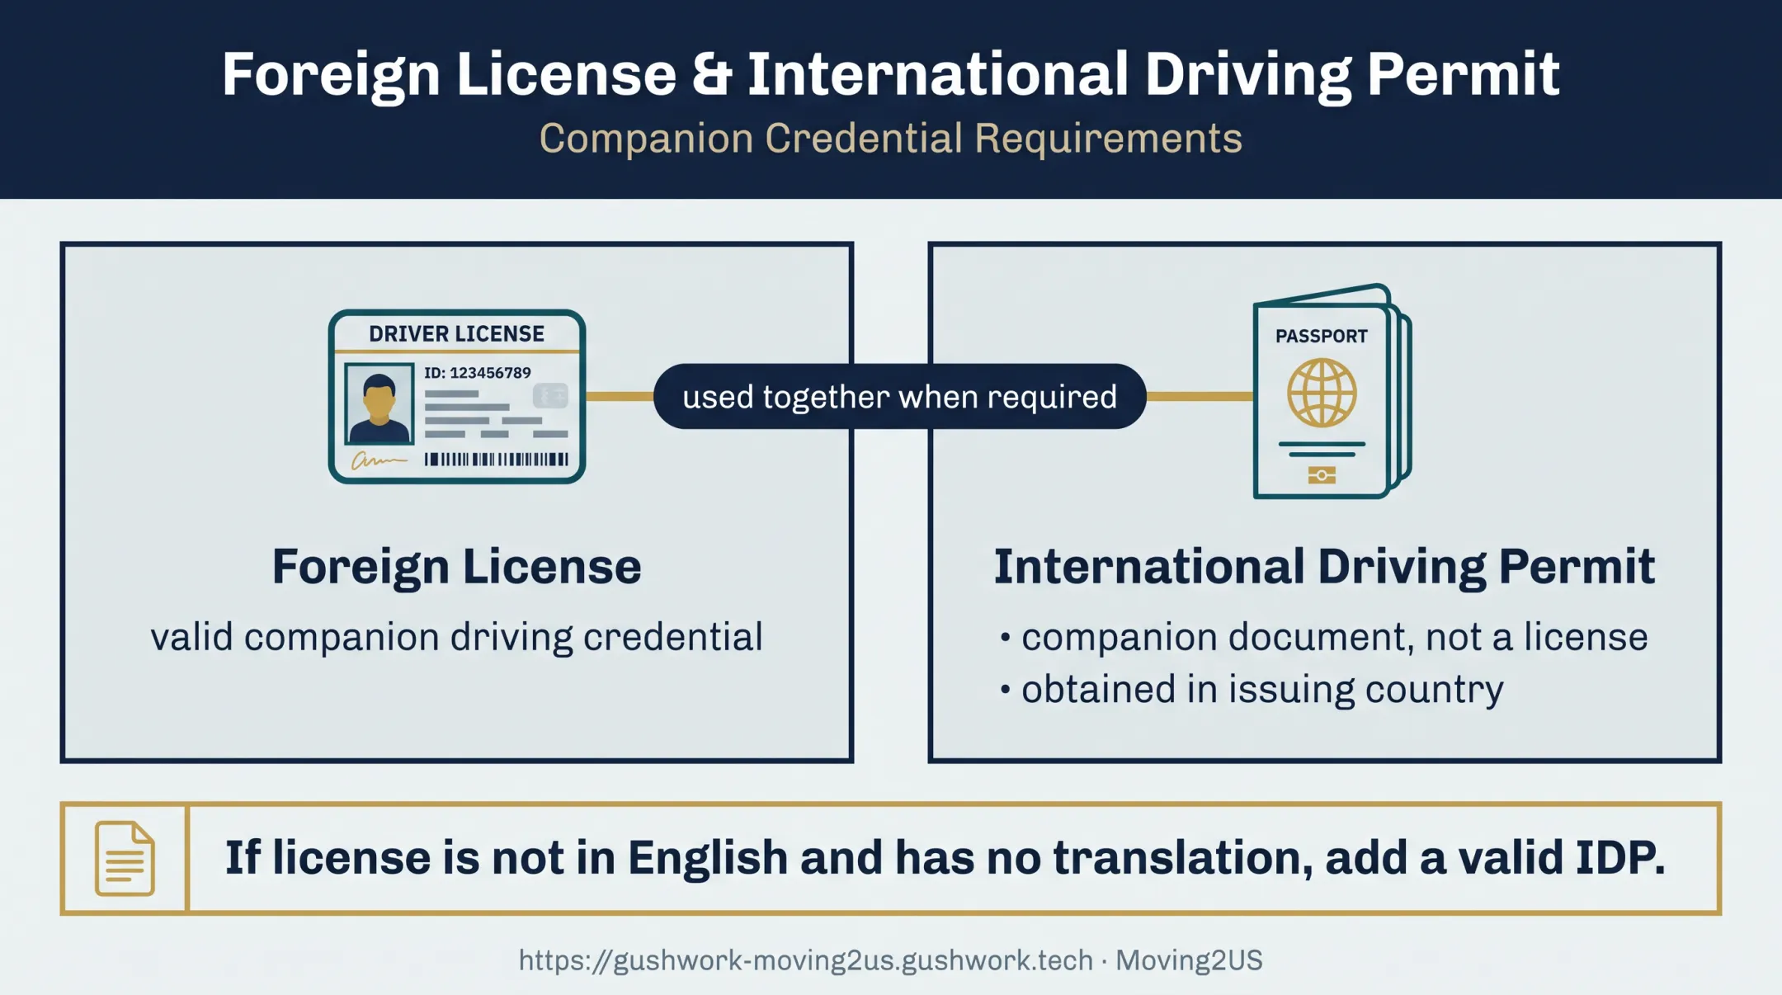Click the document icon in the gold banner
The width and height of the screenshot is (1782, 995).
(x=125, y=859)
